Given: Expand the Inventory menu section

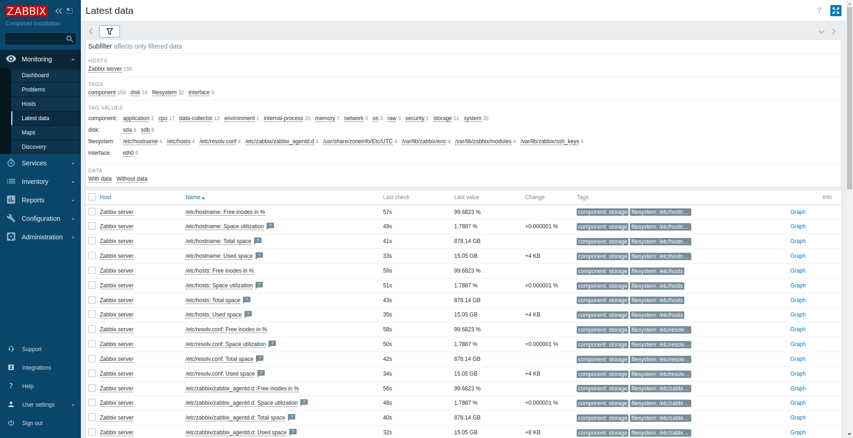Looking at the screenshot, I should pyautogui.click(x=73, y=182).
